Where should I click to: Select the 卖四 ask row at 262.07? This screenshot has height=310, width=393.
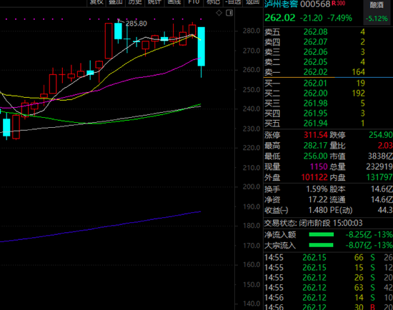[329, 42]
